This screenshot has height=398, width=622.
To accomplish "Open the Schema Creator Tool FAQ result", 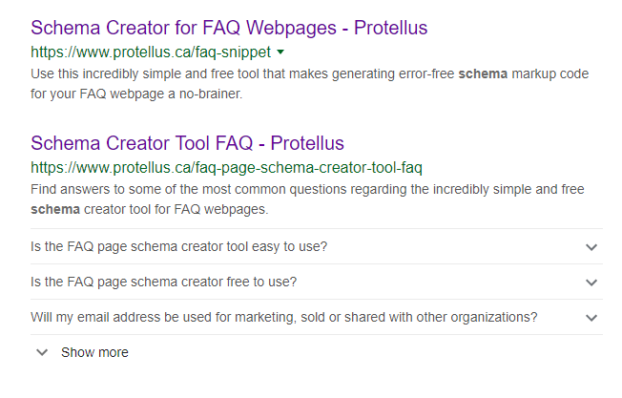I will (x=187, y=143).
